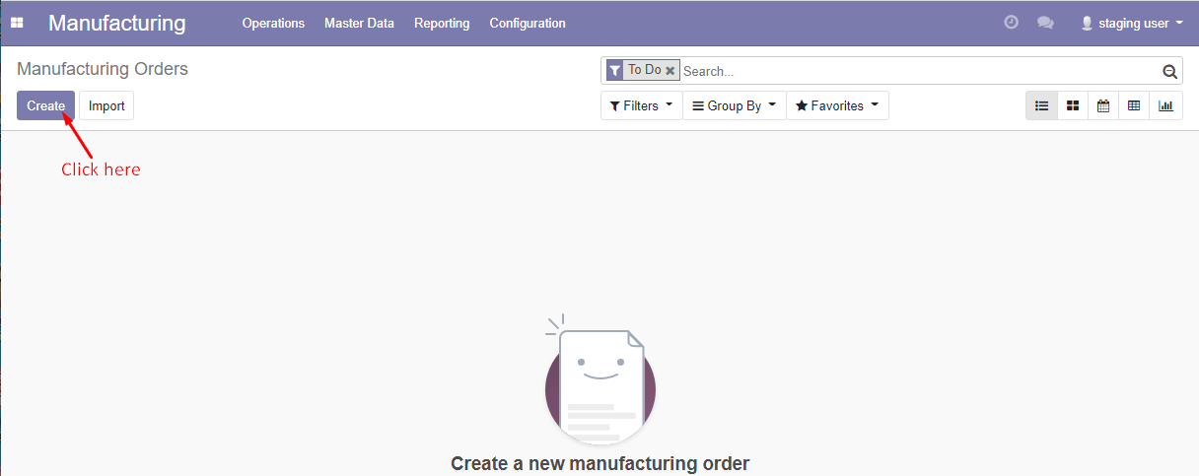This screenshot has height=476, width=1199.
Task: Click the Create button
Action: 45,105
